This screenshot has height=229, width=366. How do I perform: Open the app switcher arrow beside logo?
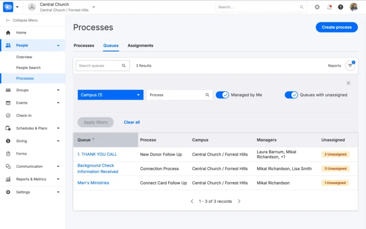(x=17, y=7)
